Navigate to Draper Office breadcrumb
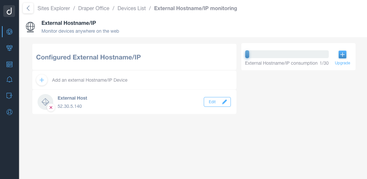367x179 pixels. pyautogui.click(x=94, y=8)
